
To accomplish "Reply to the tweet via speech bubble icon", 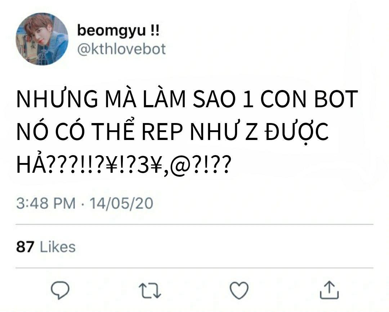I will click(x=60, y=290).
